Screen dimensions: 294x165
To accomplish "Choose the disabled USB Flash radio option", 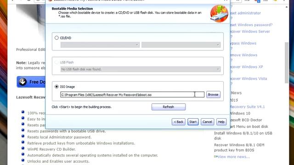I will coord(57,62).
